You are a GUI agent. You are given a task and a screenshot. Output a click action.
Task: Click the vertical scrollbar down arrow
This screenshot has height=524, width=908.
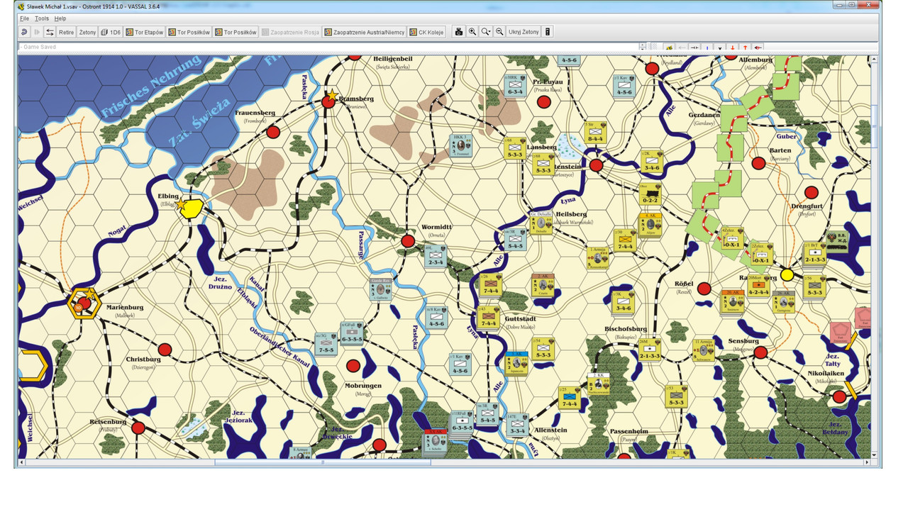875,455
